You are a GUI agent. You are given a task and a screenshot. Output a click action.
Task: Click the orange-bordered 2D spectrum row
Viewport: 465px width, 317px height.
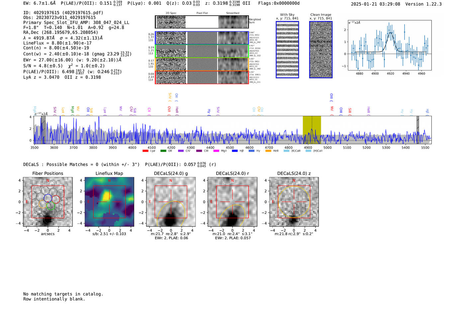point(202,64)
